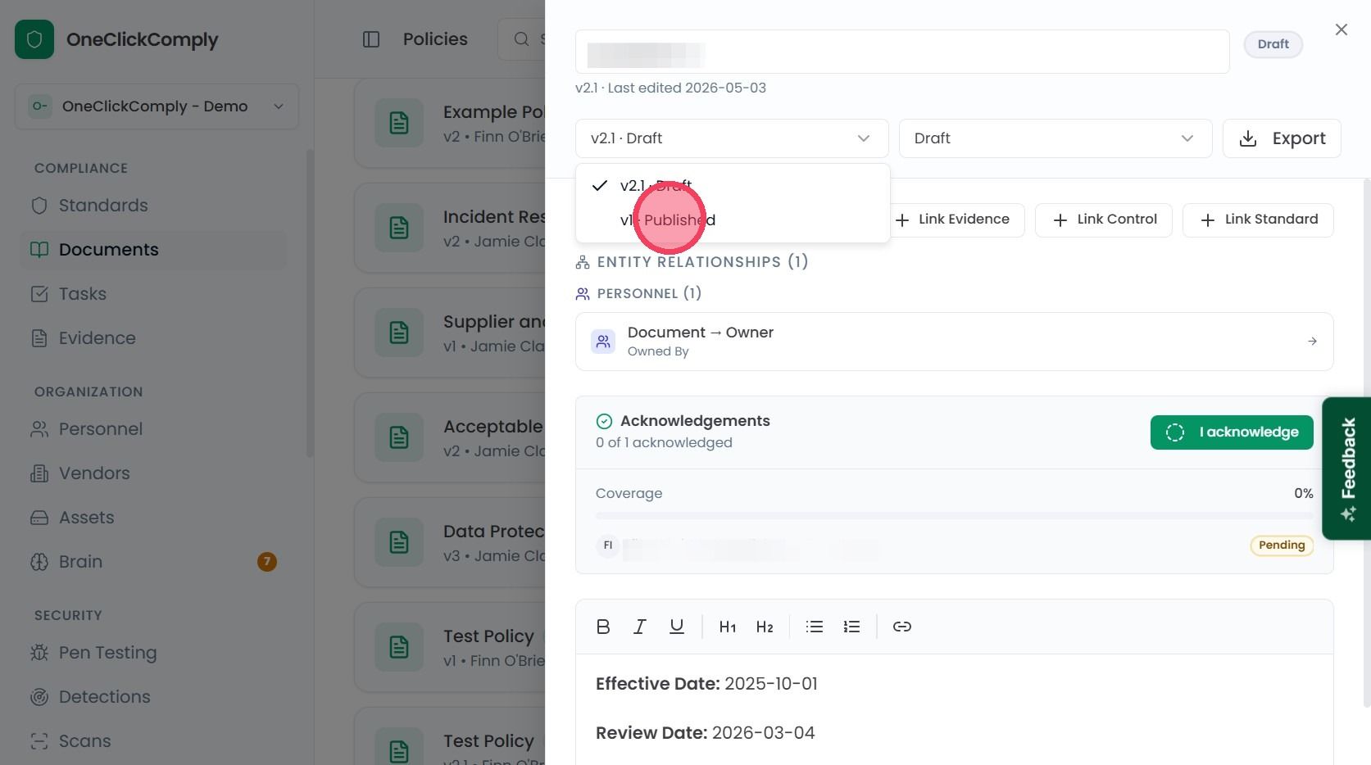Open the Draft status dropdown
This screenshot has height=765, width=1371.
[1055, 138]
